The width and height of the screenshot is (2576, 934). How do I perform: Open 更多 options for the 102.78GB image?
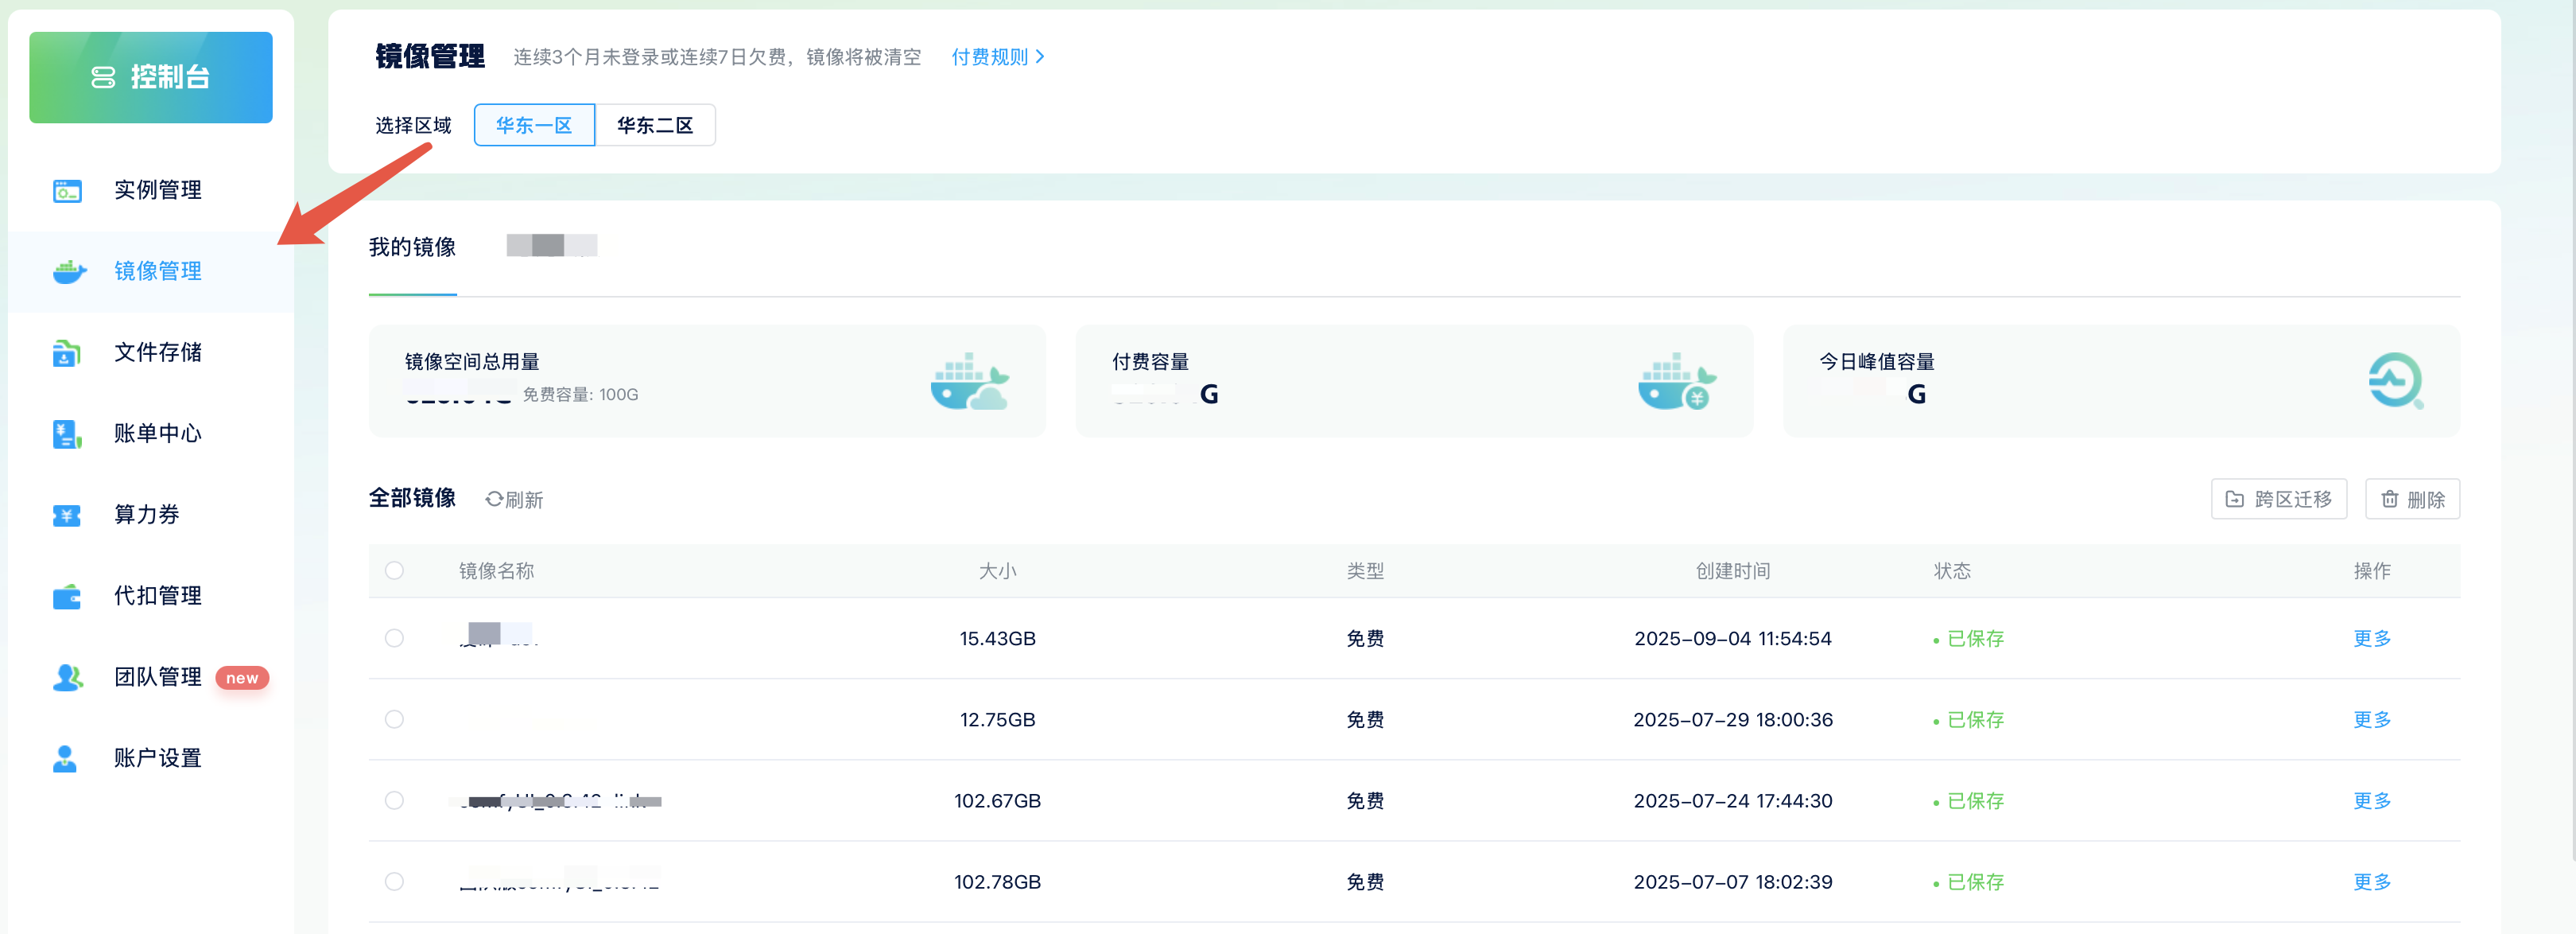2372,882
